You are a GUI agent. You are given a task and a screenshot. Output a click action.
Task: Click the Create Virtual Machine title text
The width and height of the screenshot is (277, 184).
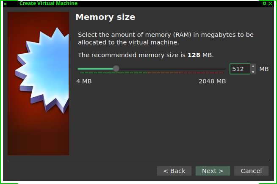(x=48, y=3)
